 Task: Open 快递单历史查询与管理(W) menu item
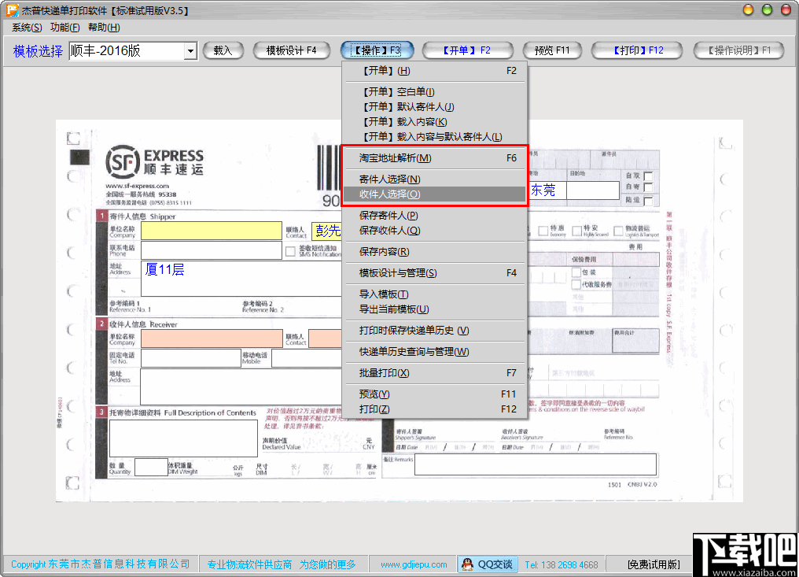pos(435,352)
